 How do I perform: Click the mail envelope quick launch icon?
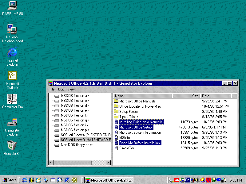pyautogui.click(x=60, y=180)
